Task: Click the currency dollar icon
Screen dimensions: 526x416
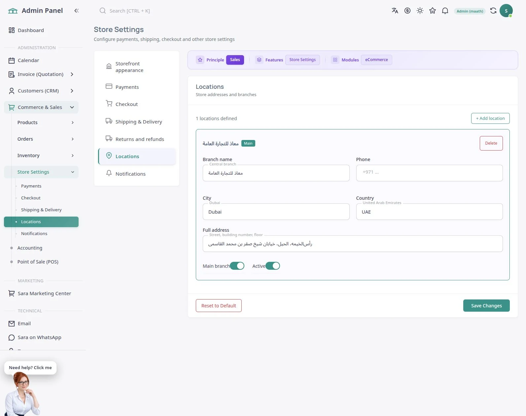Action: coord(407,11)
